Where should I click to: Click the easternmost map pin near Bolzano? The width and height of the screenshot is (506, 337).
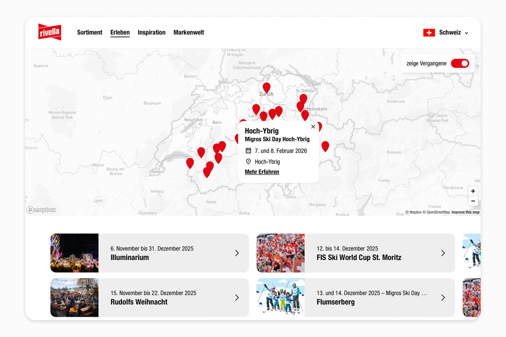[325, 146]
